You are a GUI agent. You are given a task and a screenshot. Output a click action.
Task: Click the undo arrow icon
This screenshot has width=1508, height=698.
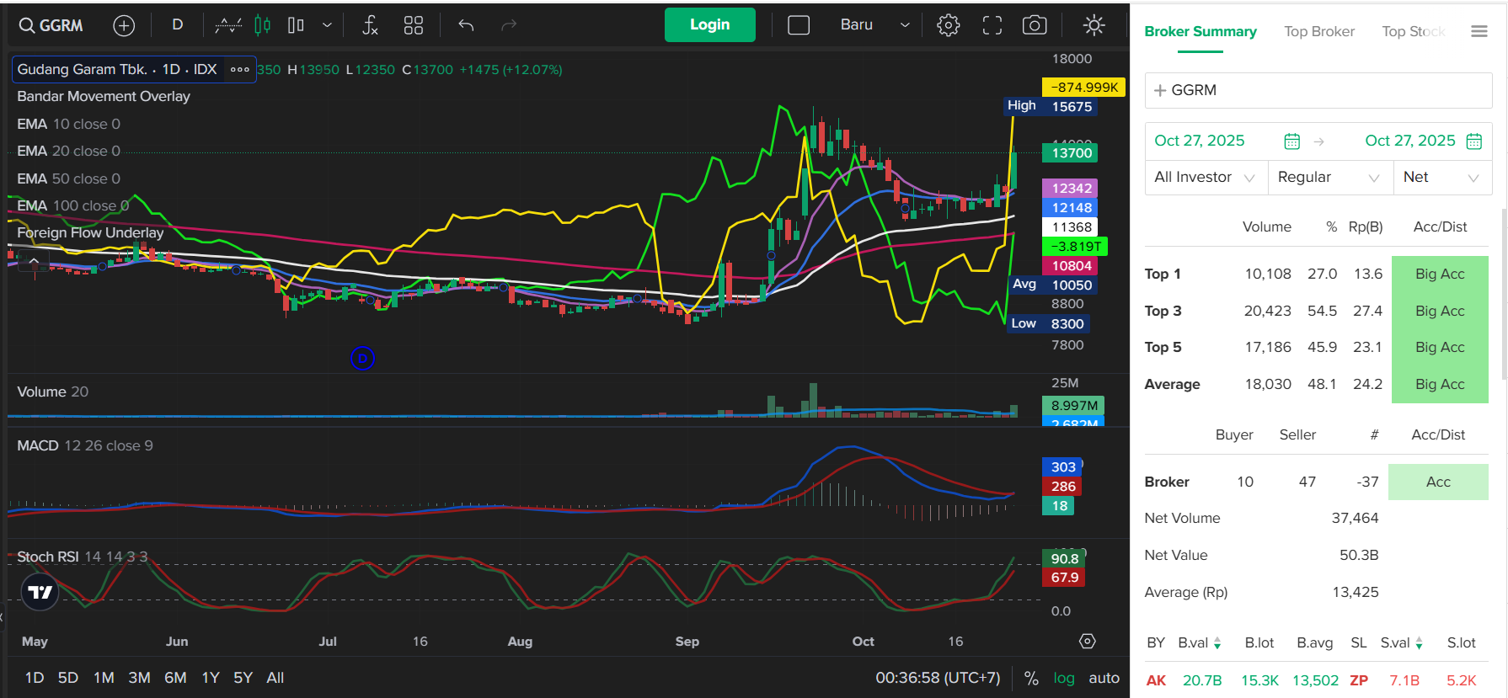[x=466, y=25]
